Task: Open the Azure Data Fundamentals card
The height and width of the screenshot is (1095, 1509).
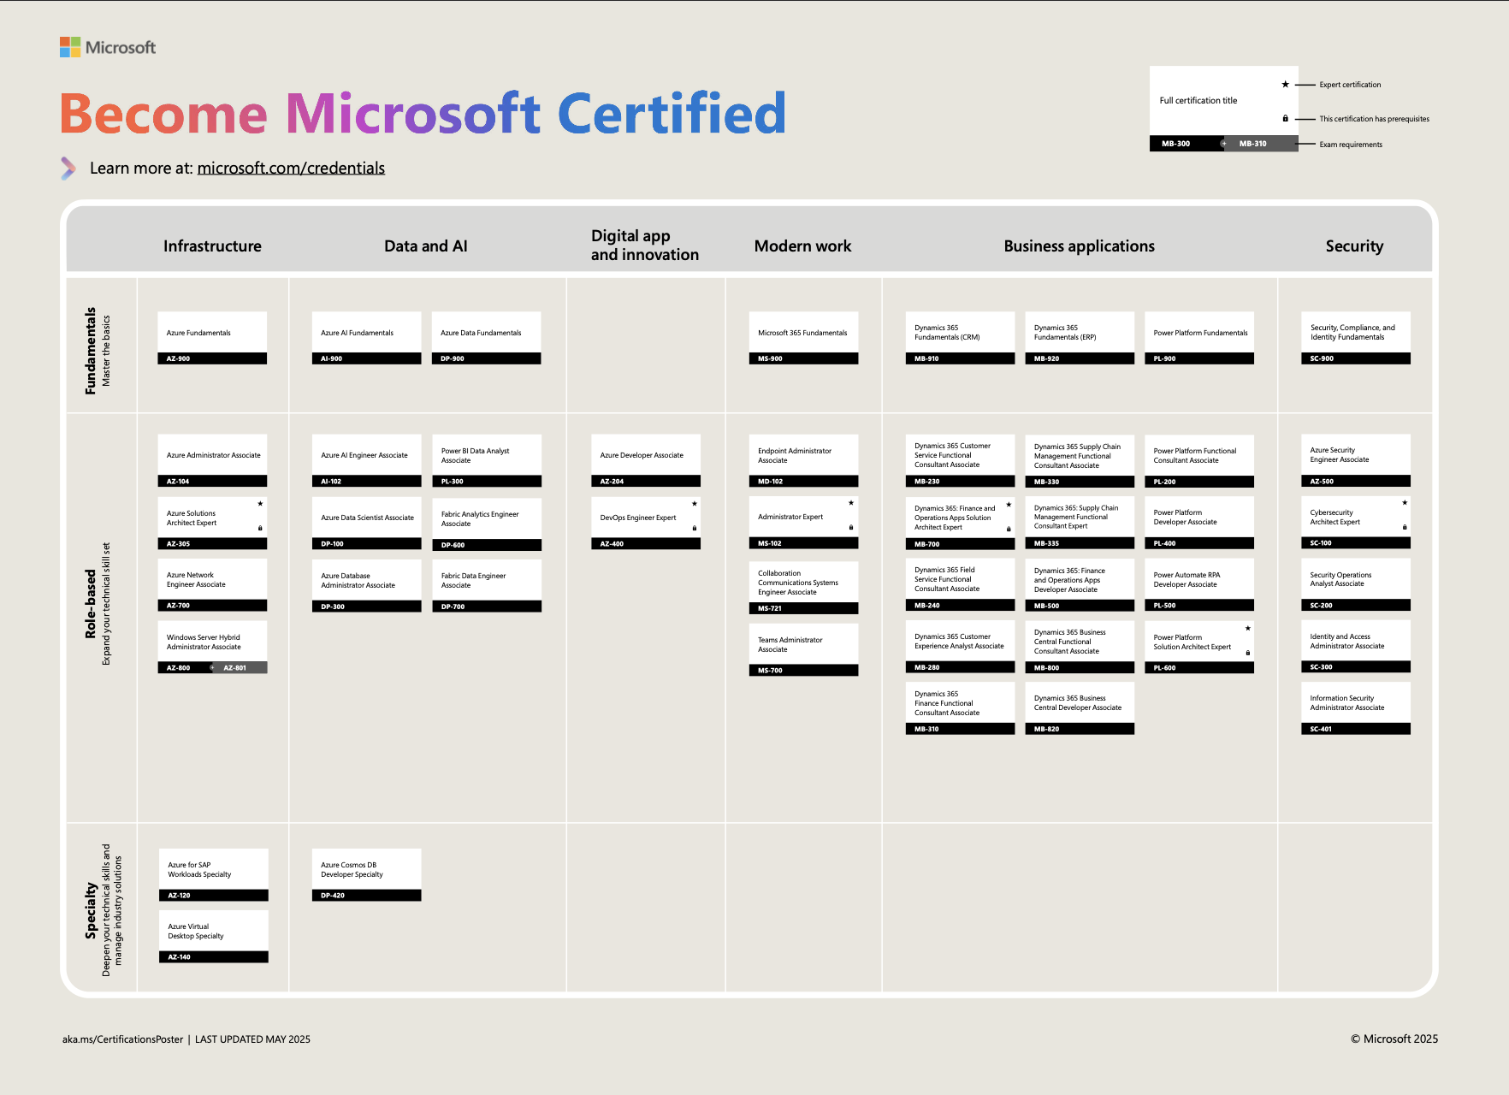Action: click(x=486, y=338)
